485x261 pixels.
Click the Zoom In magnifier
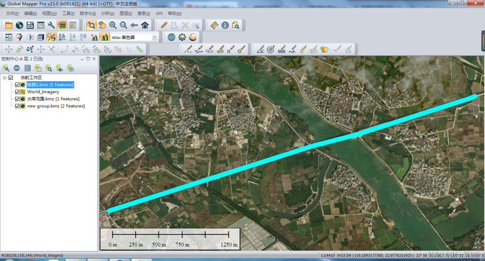pyautogui.click(x=113, y=25)
